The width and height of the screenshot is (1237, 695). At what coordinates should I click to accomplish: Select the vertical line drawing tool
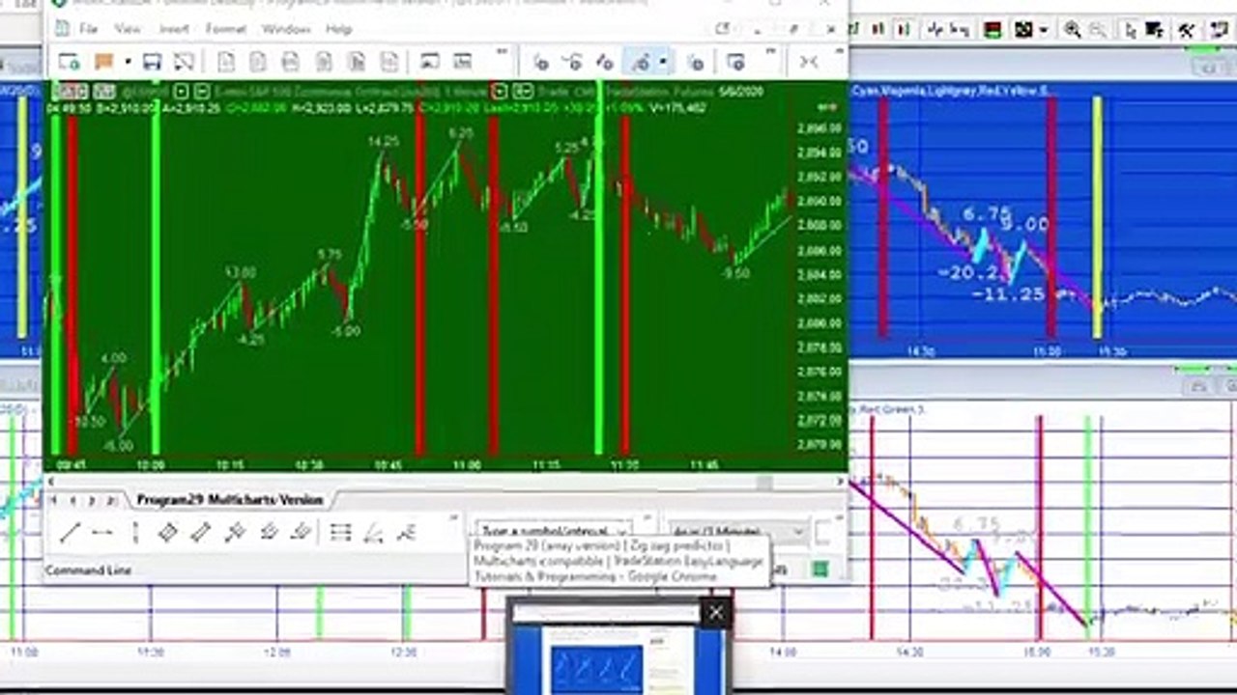pos(135,532)
